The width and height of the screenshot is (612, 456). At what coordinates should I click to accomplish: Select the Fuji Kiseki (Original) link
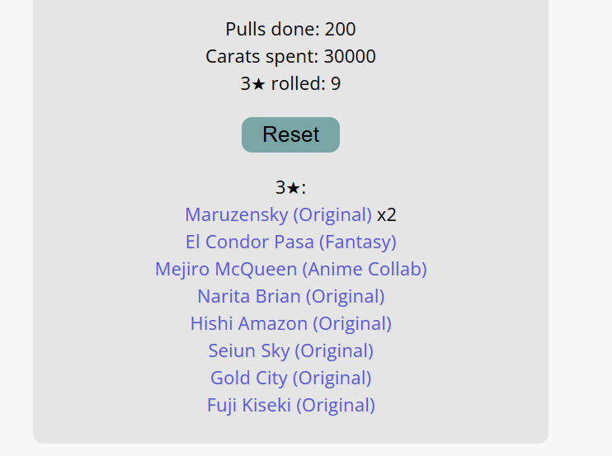pyautogui.click(x=290, y=406)
